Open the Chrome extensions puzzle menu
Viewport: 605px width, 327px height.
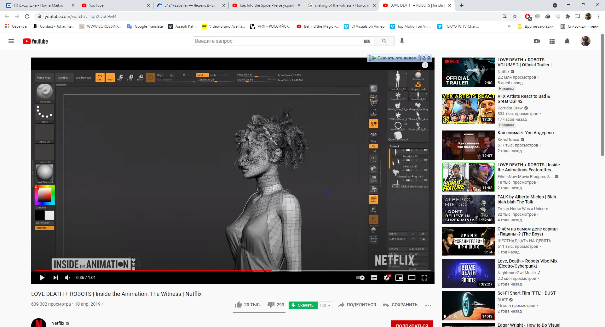[x=568, y=16]
